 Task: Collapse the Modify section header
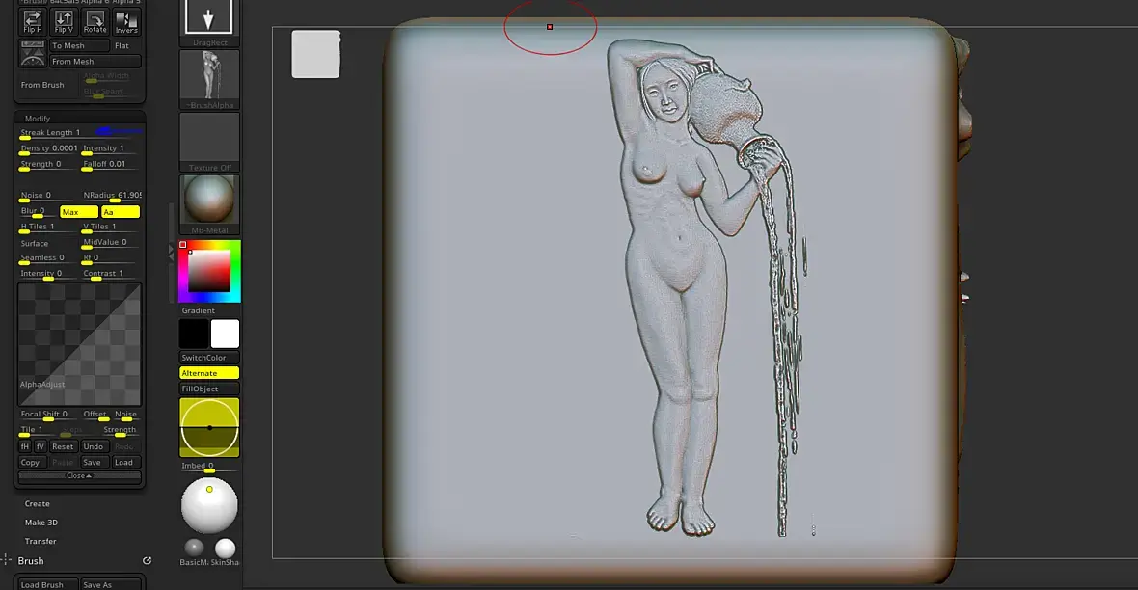click(79, 119)
